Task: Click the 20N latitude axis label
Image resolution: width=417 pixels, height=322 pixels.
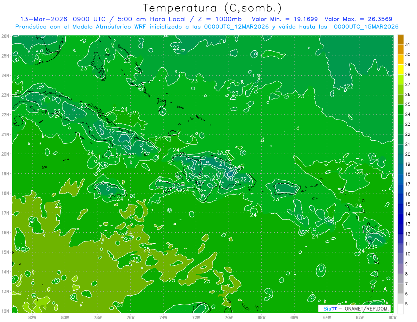Action: tap(5, 154)
